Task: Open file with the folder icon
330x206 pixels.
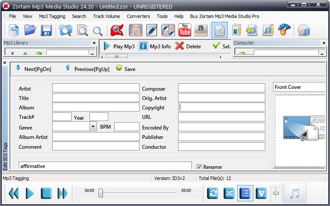Action: click(x=30, y=30)
